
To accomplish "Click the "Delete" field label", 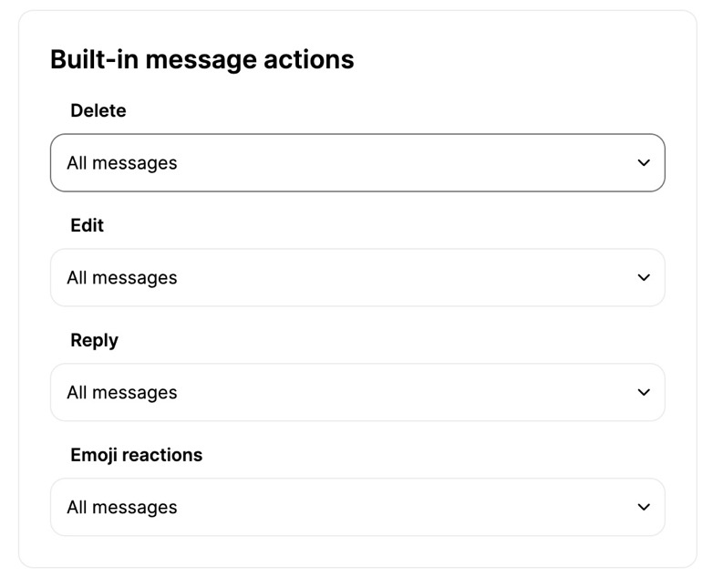I will [98, 110].
